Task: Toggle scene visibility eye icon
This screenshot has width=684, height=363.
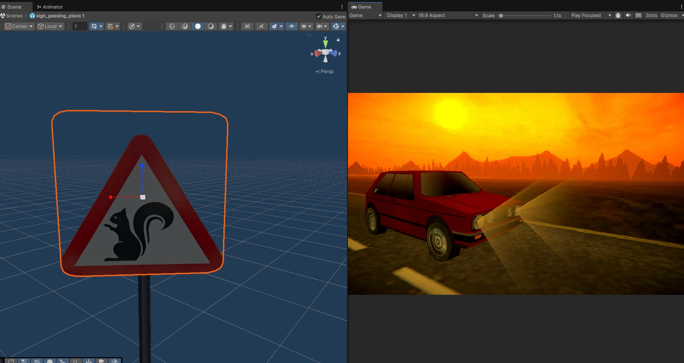Action: coord(291,26)
